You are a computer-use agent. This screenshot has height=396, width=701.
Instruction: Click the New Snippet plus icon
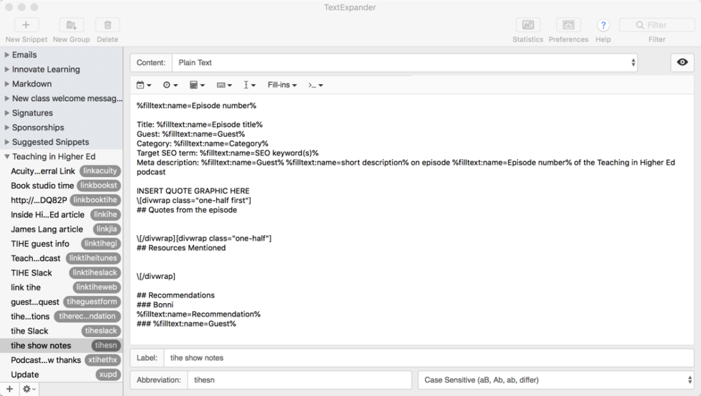click(x=26, y=25)
